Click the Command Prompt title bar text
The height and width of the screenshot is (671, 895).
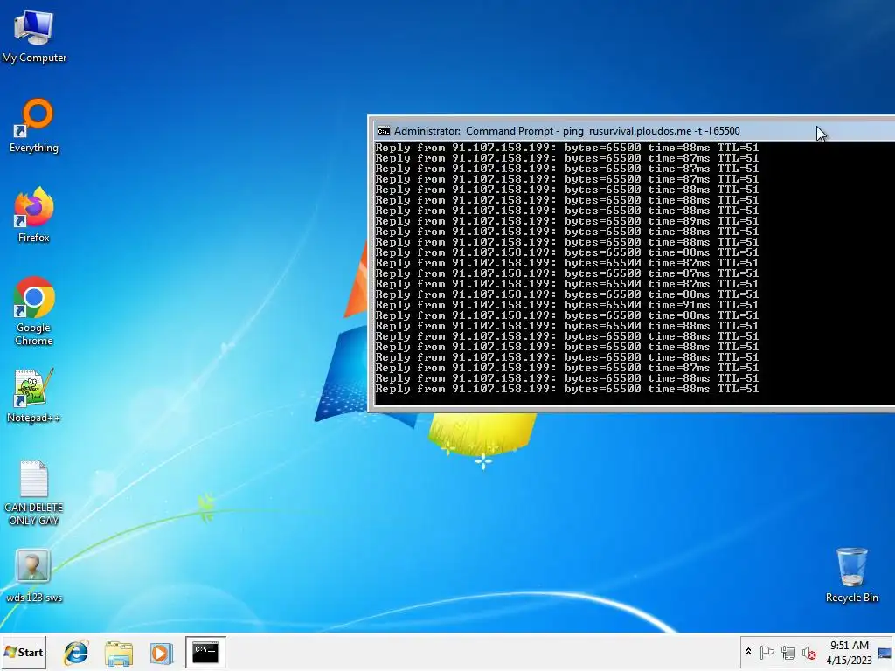point(566,131)
